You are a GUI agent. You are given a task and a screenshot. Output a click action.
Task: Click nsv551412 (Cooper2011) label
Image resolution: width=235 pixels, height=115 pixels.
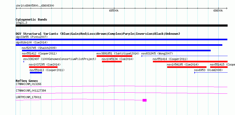[x=39, y=53]
